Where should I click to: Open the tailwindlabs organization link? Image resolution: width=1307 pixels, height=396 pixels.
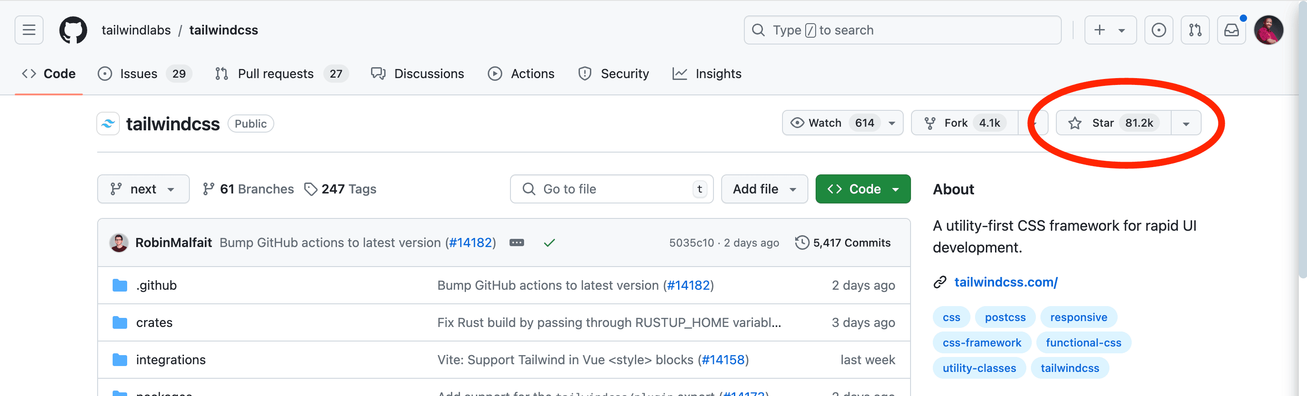coord(136,30)
